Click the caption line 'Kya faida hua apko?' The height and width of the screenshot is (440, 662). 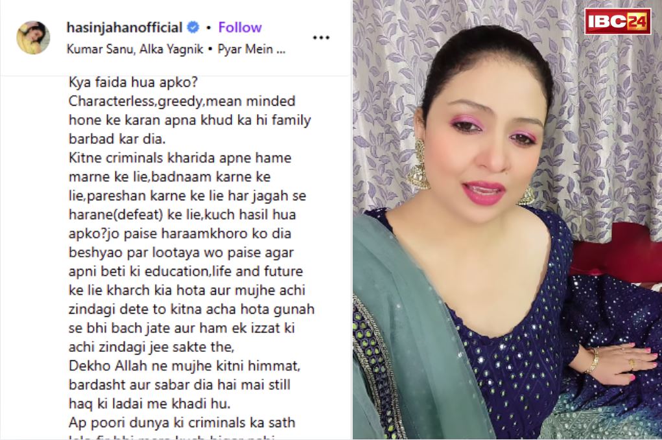[x=133, y=82]
